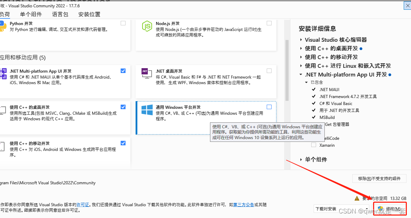
Task: Enable the Python 开发 workload checkbox
Action: [x=123, y=23]
